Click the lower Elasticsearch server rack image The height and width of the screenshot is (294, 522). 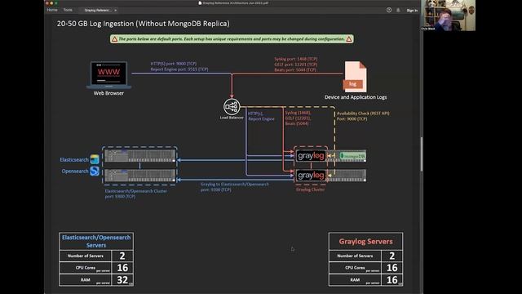coord(139,176)
